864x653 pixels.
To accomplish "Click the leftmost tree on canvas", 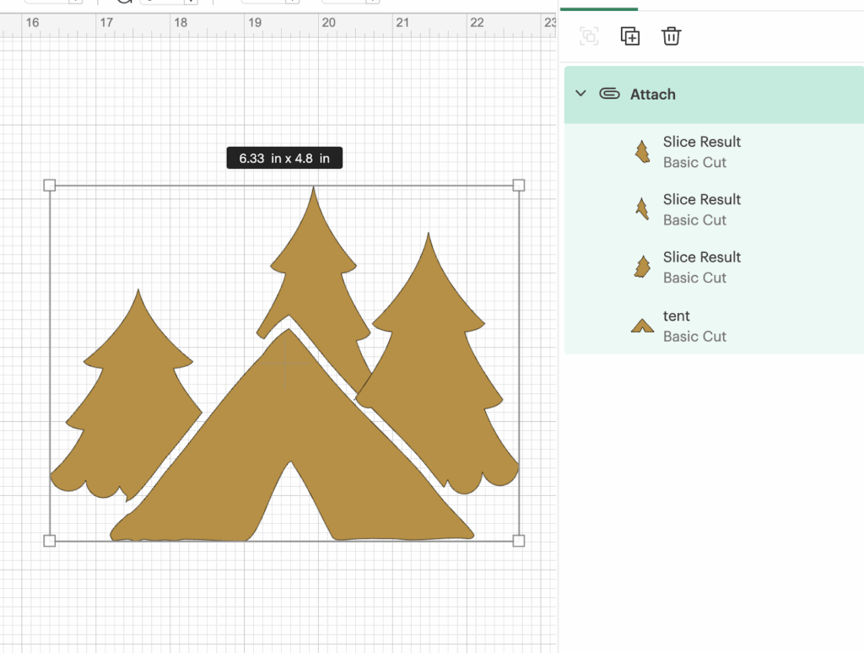I will (127, 405).
